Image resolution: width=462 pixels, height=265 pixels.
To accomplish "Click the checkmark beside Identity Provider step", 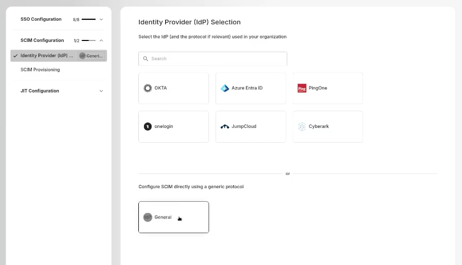I will (x=16, y=56).
